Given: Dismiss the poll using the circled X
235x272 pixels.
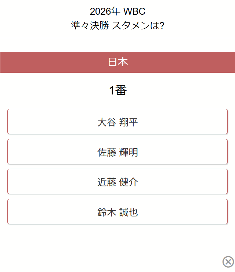Looking at the screenshot, I should pyautogui.click(x=228, y=262).
